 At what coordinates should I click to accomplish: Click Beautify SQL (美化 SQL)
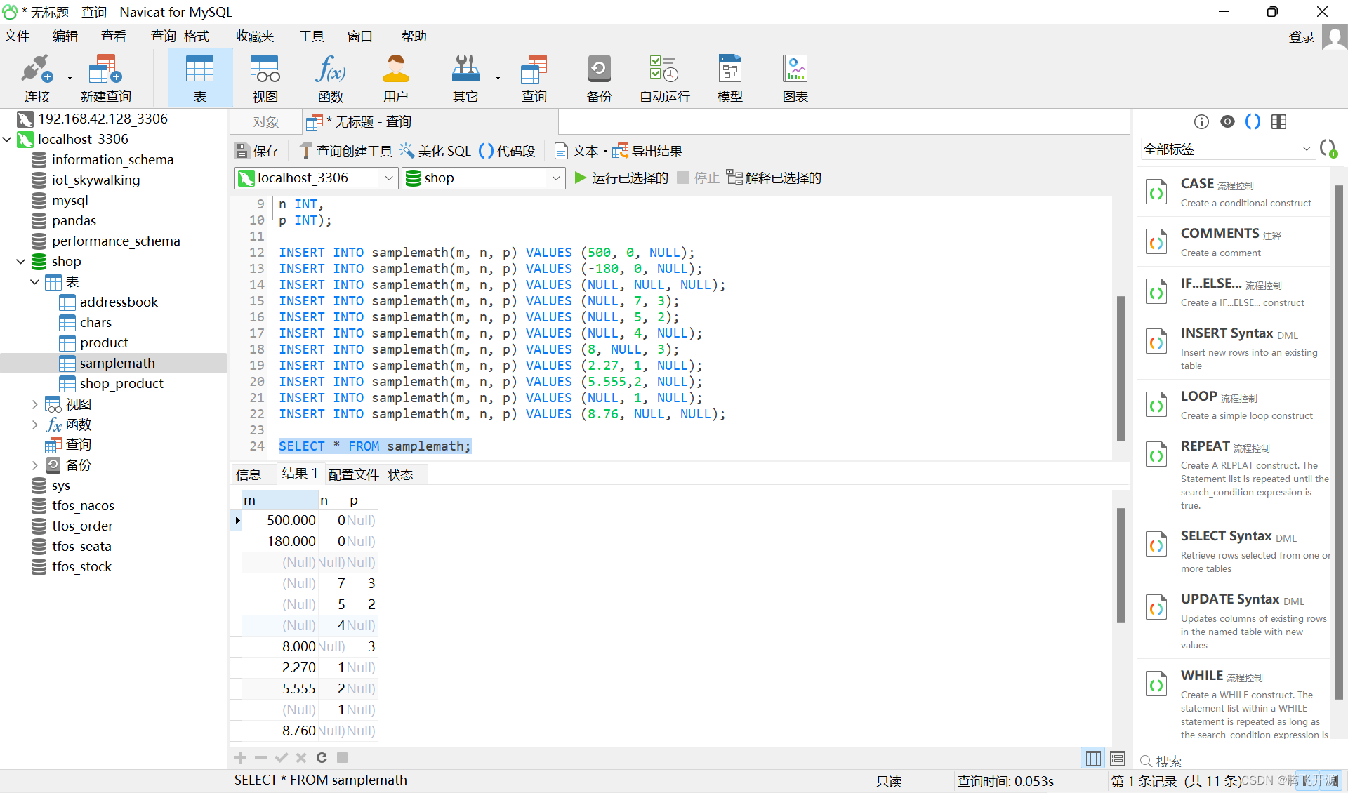tap(435, 151)
